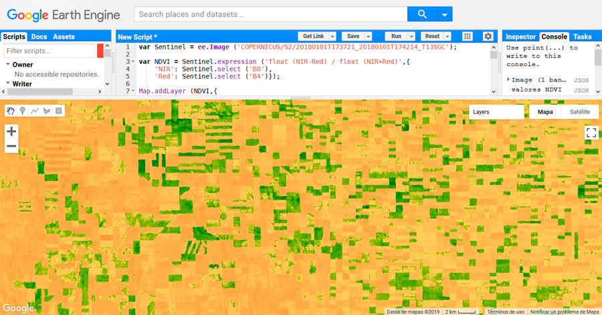Click the Run button

point(396,37)
